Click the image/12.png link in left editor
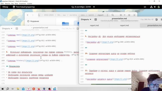162x91 pixels. 28,46
